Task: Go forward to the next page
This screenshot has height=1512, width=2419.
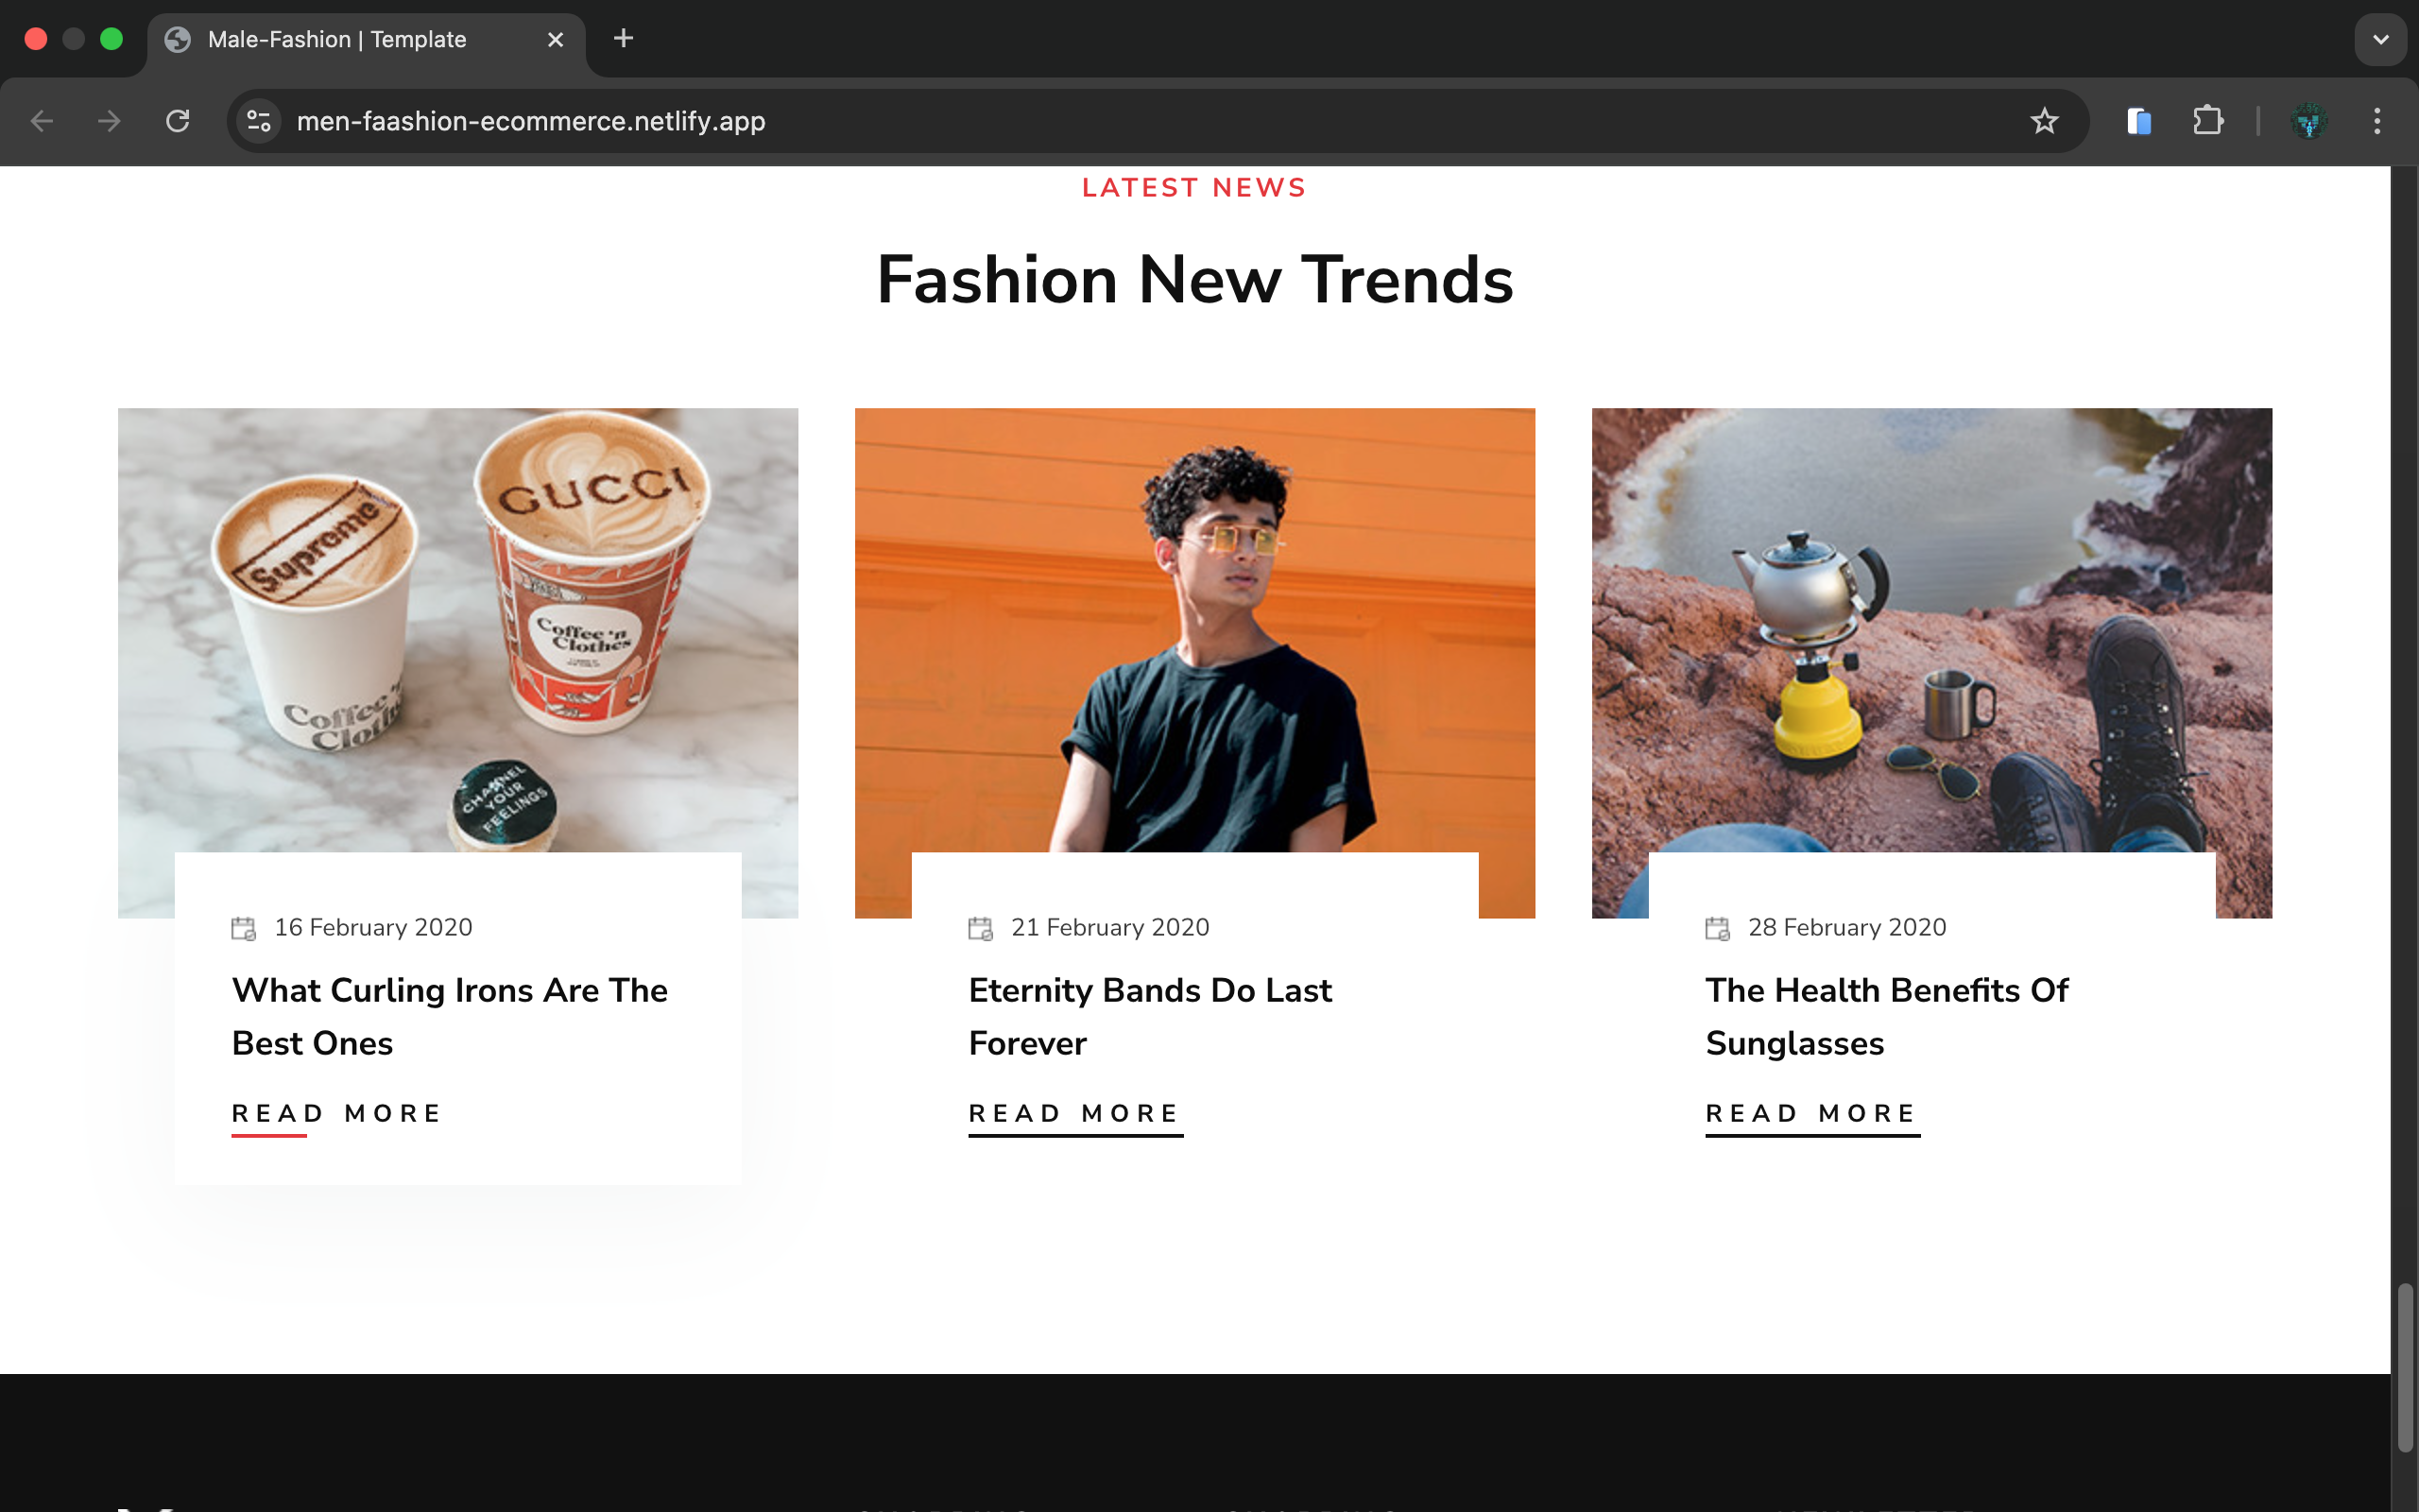Action: [x=109, y=121]
